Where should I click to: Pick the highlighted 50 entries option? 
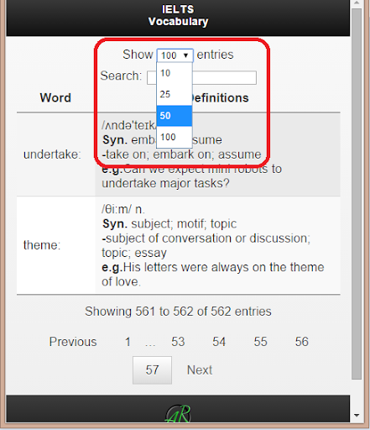tap(175, 116)
